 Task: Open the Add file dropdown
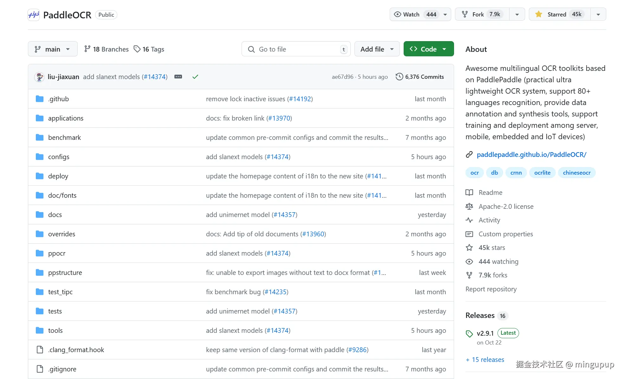tap(377, 49)
